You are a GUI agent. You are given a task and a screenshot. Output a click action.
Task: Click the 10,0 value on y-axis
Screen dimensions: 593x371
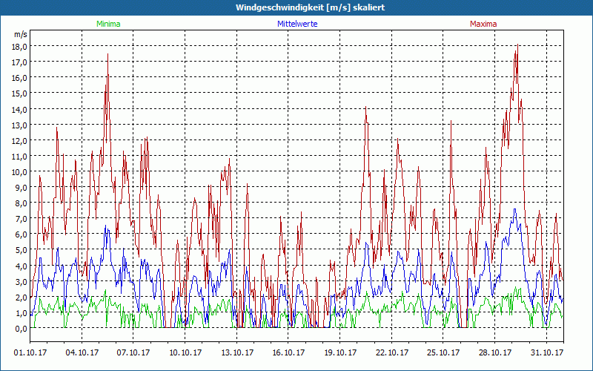[x=21, y=172]
